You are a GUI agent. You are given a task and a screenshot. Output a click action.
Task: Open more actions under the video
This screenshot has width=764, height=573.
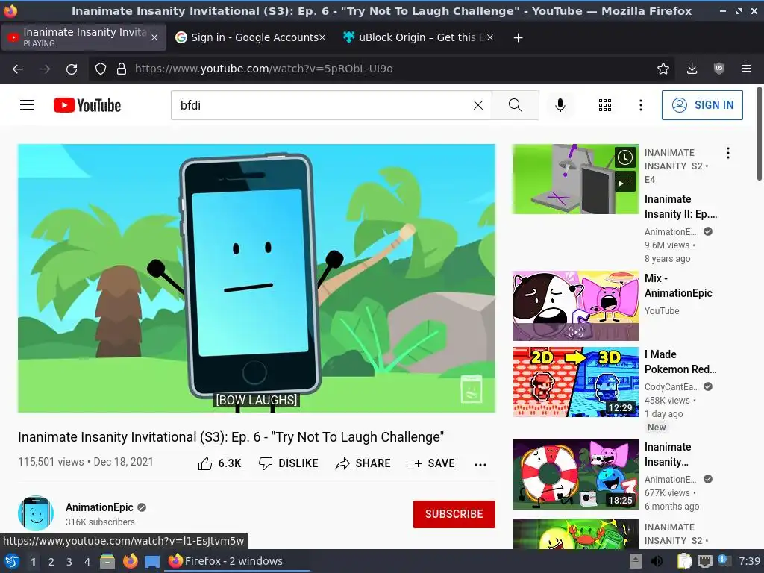(480, 464)
